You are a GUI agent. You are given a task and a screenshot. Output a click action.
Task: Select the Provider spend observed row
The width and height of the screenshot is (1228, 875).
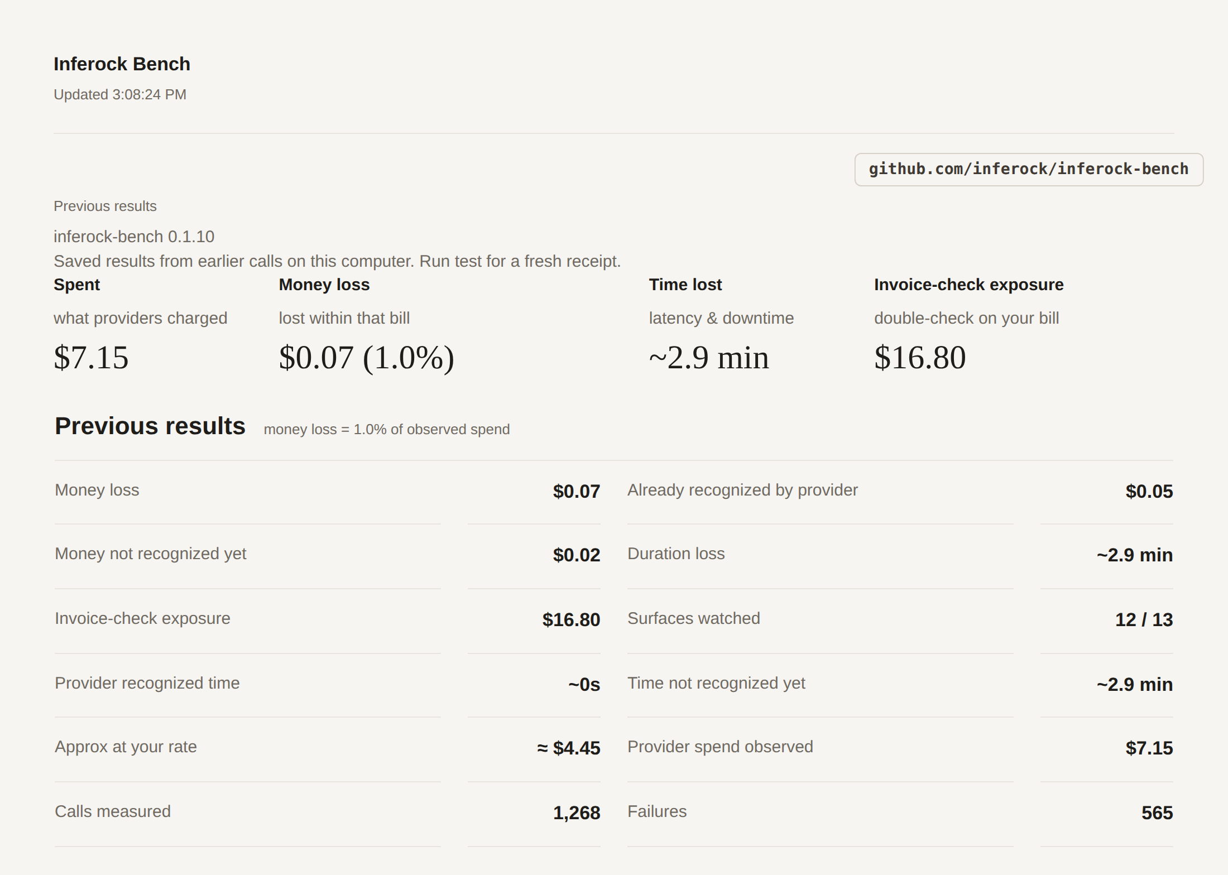[900, 748]
